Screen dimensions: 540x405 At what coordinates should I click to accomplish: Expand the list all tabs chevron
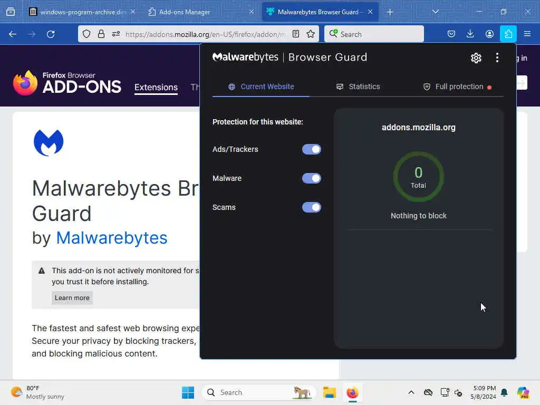click(435, 12)
